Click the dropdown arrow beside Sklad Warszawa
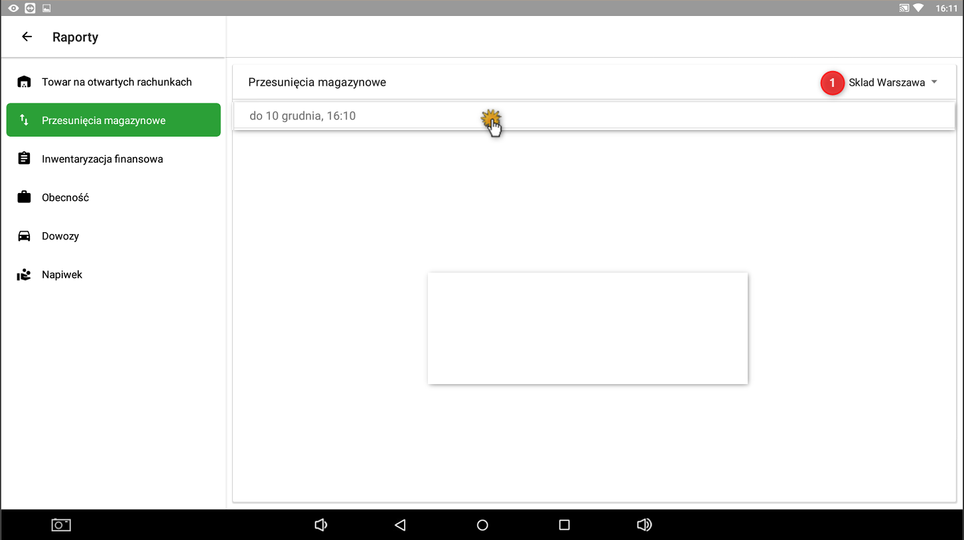Image resolution: width=964 pixels, height=540 pixels. coord(934,82)
